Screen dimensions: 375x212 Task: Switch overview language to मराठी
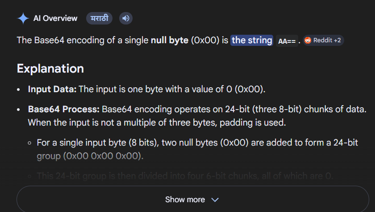click(99, 18)
